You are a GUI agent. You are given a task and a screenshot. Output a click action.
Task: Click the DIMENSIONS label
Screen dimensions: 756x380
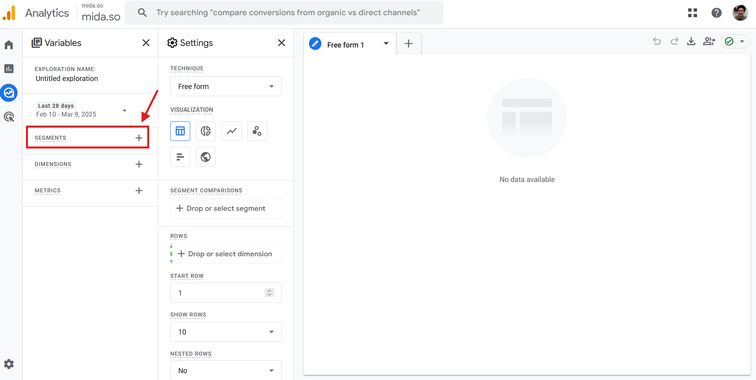click(53, 164)
